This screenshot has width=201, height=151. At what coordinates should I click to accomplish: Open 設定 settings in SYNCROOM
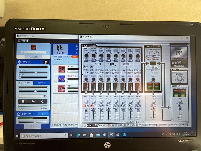33,126
